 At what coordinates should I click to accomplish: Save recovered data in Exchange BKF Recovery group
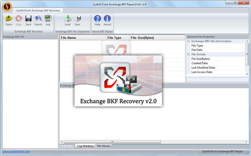coord(28,20)
